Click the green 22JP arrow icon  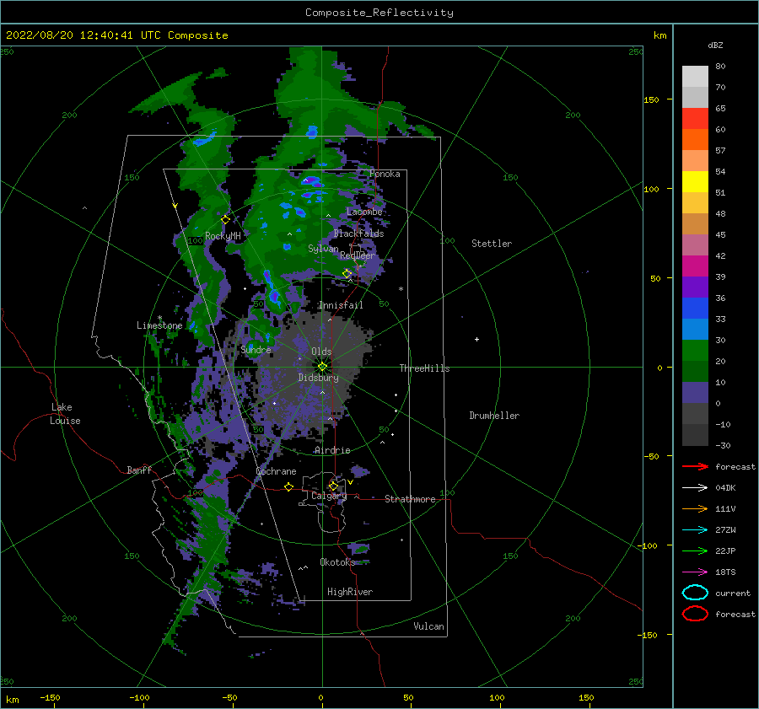(x=695, y=551)
